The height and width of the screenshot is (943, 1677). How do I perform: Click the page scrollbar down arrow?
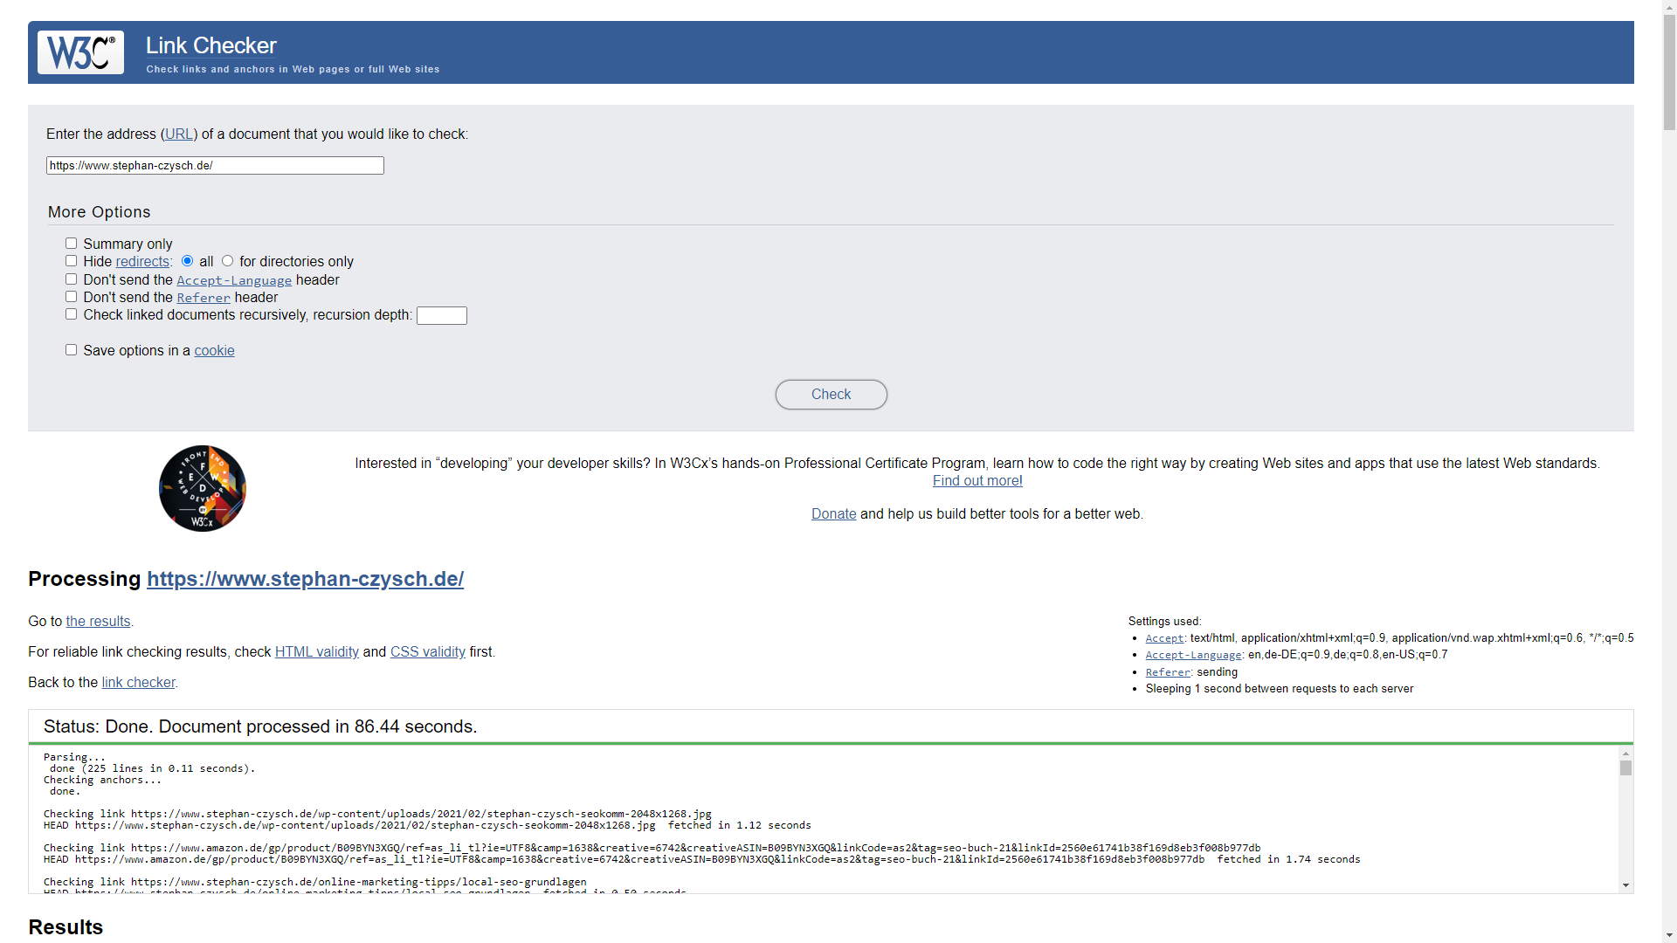pos(1669,935)
